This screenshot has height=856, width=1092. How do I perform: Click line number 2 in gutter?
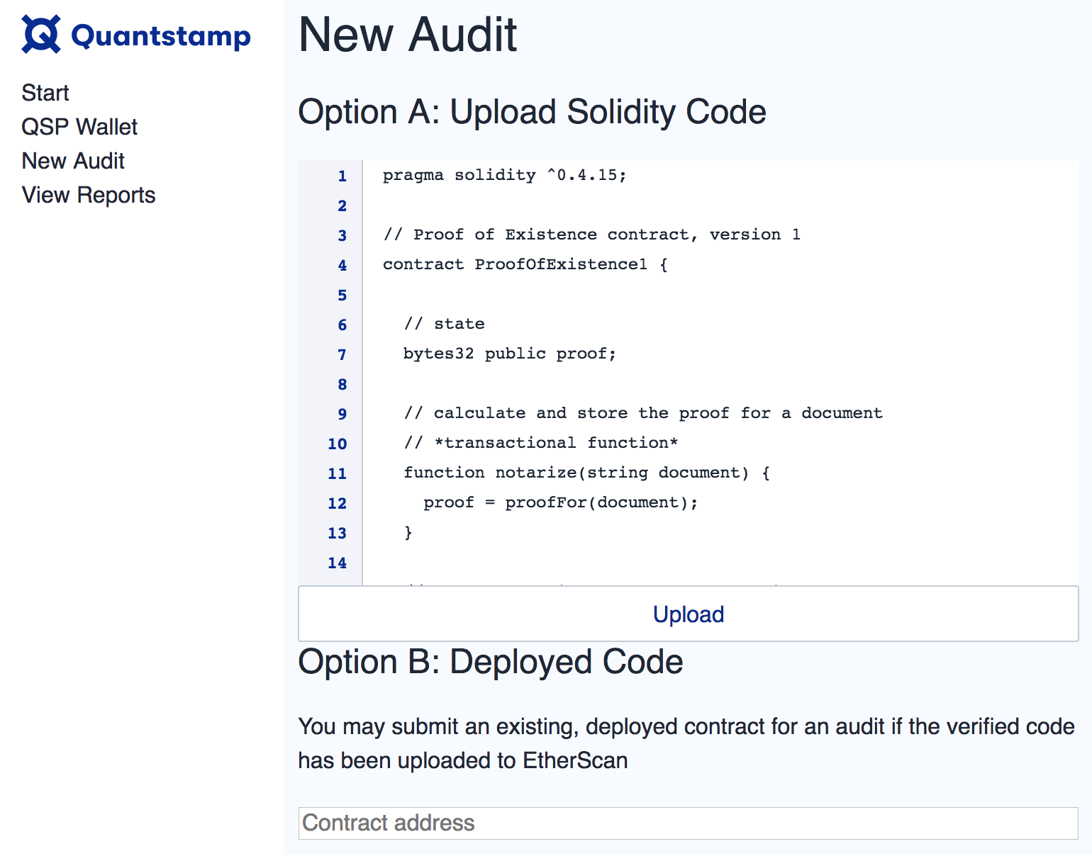pos(342,205)
